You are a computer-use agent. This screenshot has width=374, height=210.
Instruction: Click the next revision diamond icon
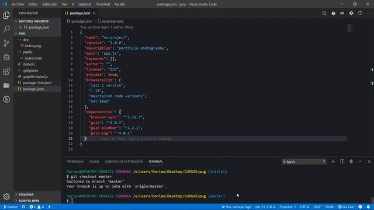[351, 13]
